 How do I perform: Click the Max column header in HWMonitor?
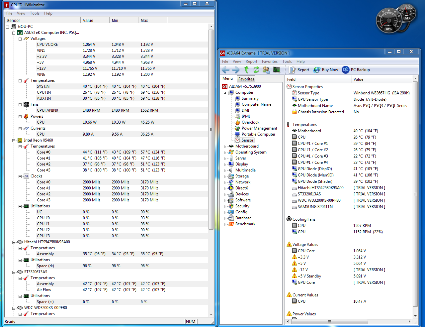(x=153, y=21)
